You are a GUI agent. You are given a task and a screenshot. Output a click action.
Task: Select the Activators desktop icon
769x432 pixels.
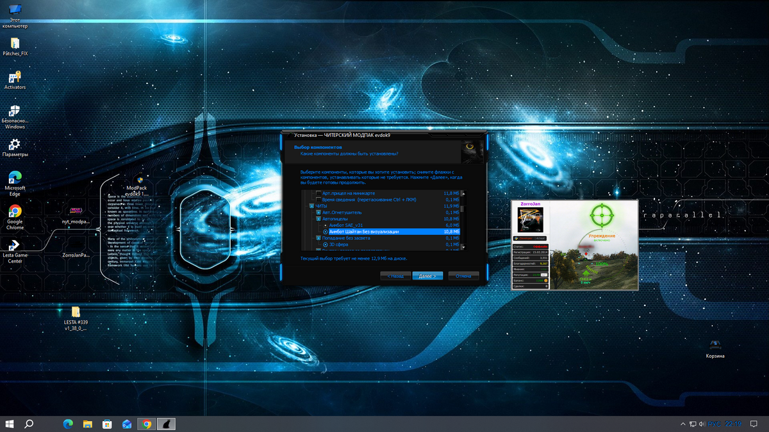[x=14, y=77]
